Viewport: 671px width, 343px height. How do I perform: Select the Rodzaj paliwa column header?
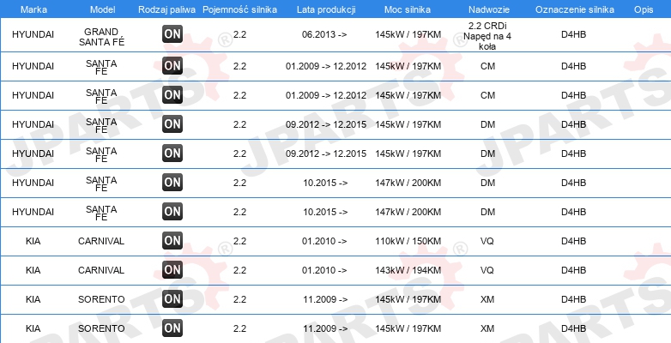[x=167, y=9]
